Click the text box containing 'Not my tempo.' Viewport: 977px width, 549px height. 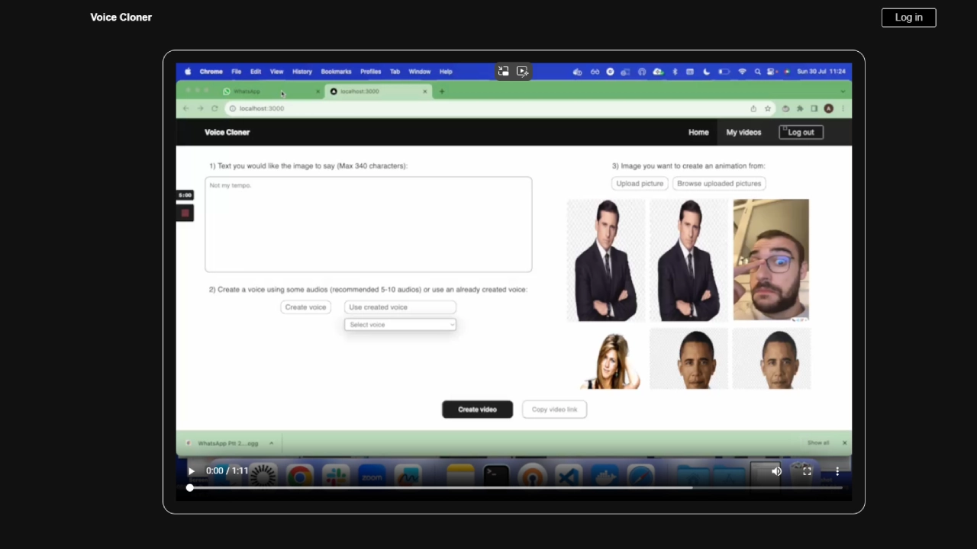pos(368,225)
